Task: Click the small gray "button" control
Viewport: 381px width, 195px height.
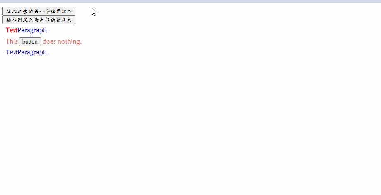Action: (30, 41)
